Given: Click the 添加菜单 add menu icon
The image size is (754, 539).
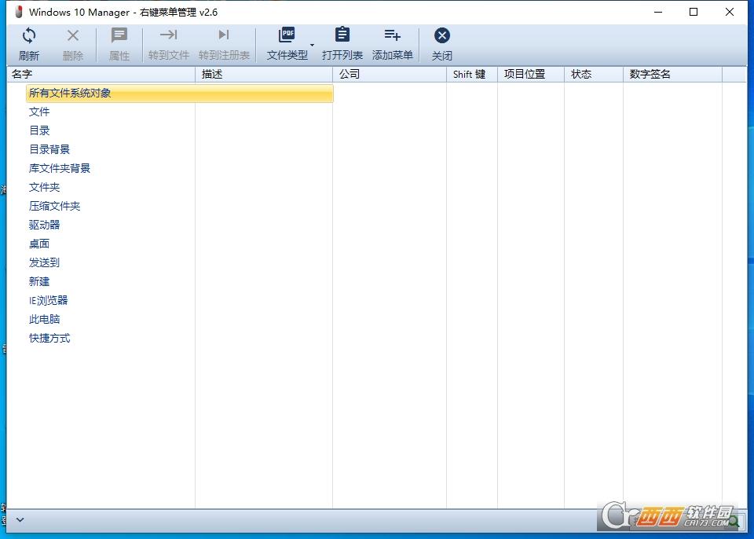Looking at the screenshot, I should click(393, 35).
